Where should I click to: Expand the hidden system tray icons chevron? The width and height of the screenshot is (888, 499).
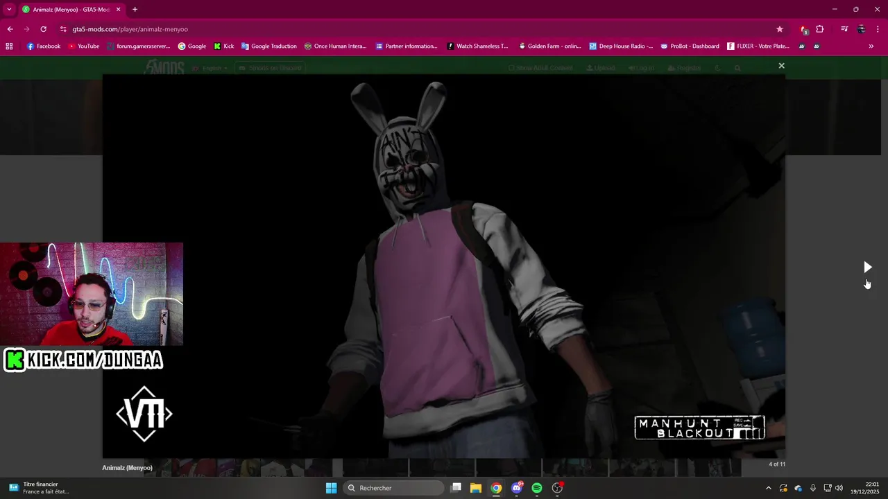768,488
